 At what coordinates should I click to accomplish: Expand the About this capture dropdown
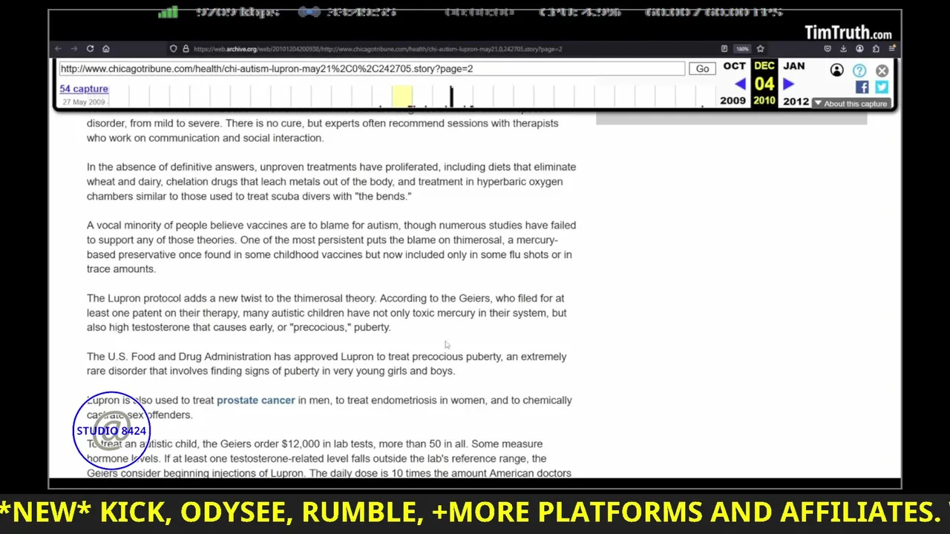coord(851,104)
